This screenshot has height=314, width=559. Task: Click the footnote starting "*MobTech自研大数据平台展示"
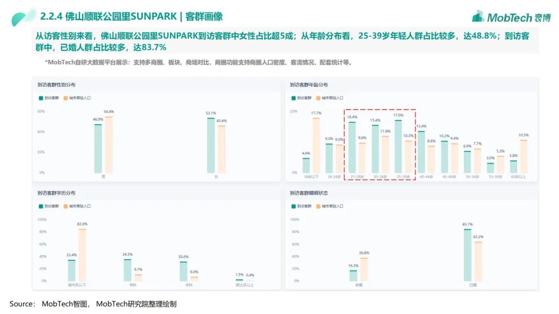pyautogui.click(x=199, y=62)
